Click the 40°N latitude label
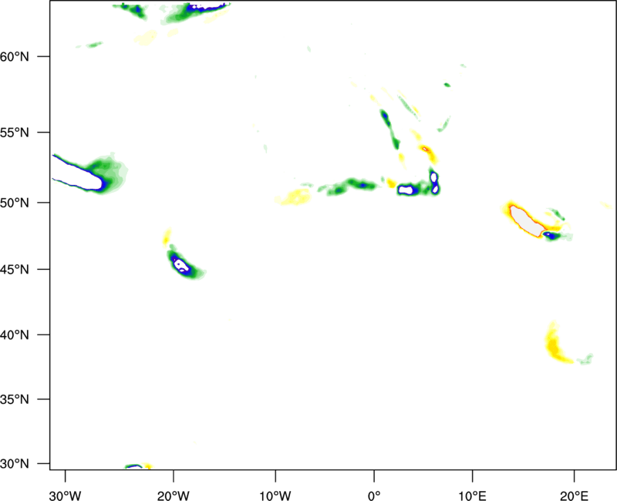This screenshot has height=501, width=617. click(x=15, y=335)
